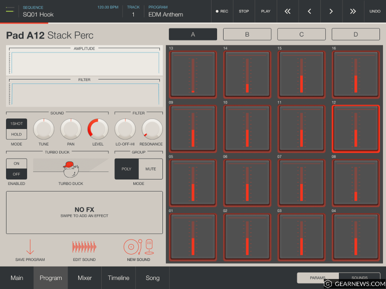This screenshot has height=289, width=386.
Task: Tap drum pad 09
Action: (x=193, y=128)
